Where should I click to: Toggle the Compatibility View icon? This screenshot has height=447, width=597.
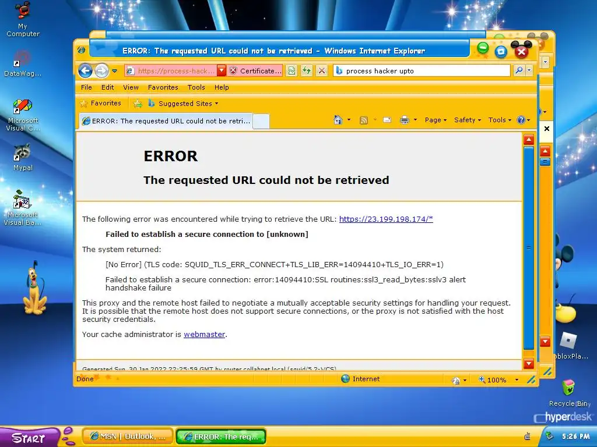[292, 70]
